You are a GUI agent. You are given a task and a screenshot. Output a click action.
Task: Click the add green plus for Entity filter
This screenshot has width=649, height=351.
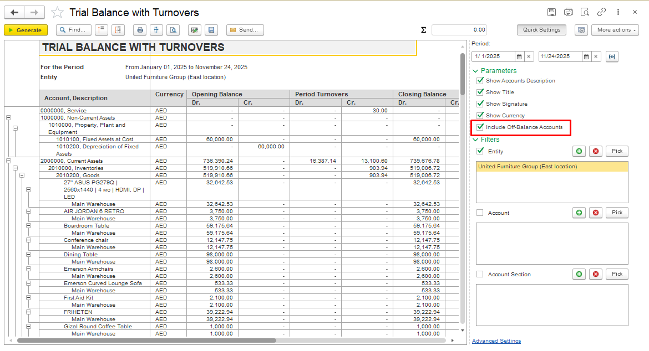tap(579, 151)
